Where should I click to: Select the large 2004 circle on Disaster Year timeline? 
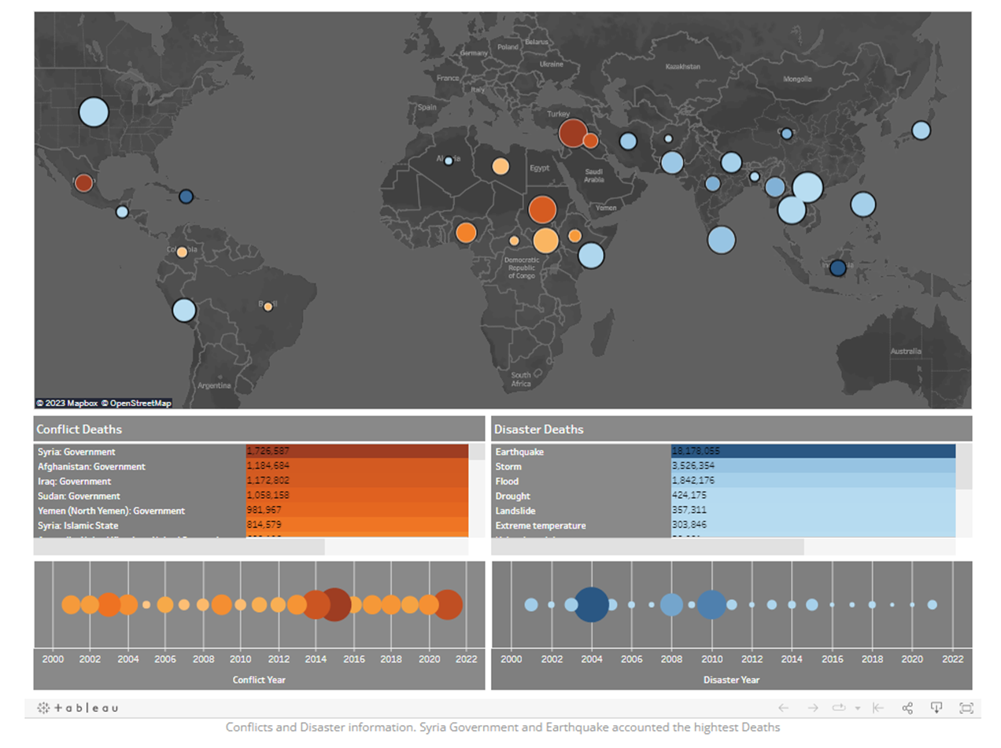click(591, 605)
